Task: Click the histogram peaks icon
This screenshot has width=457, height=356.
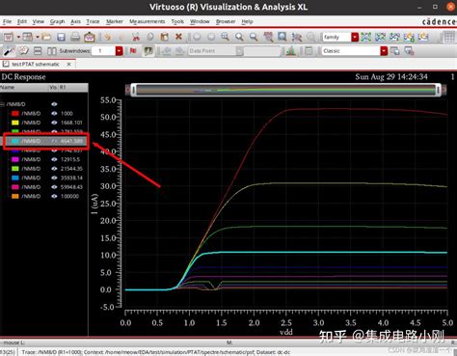Action: click(291, 51)
